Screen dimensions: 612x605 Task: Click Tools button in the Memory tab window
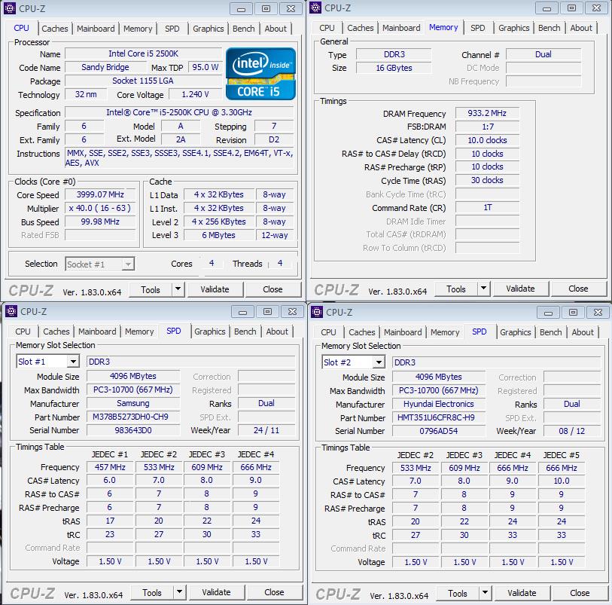(456, 289)
